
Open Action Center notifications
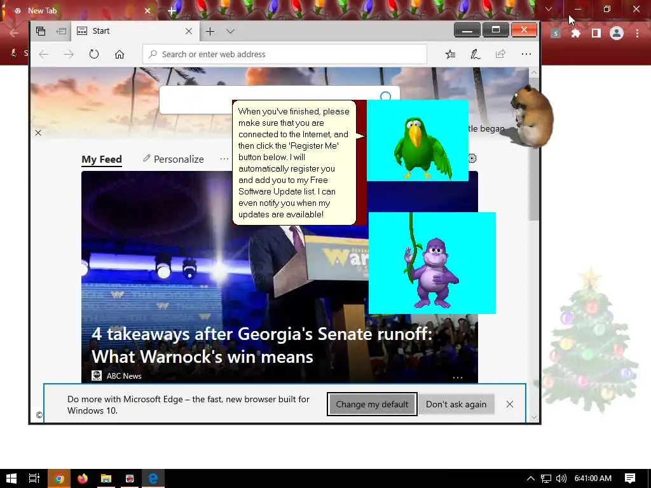630,478
